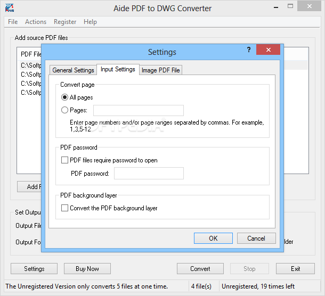Viewport: 325px width, 296px height.
Task: Click the Exit button
Action: [x=295, y=269]
